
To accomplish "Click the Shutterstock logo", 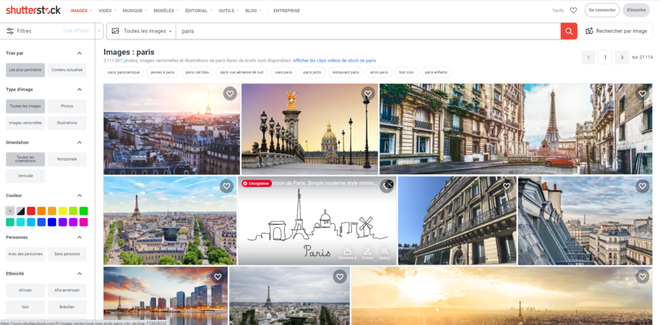I will [34, 10].
